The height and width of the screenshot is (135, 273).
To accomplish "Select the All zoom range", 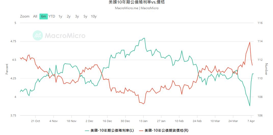I will point(35,17).
